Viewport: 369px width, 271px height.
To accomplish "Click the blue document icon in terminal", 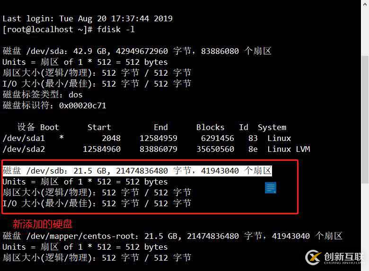I will point(271,187).
